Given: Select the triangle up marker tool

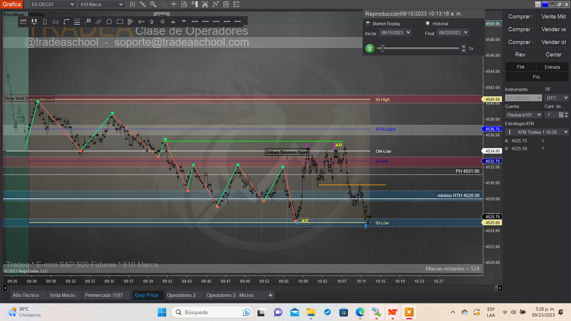Looking at the screenshot, I should (173, 21).
